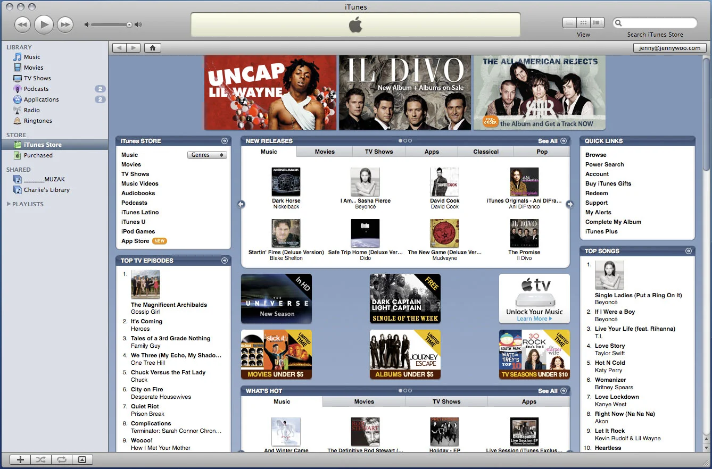
Task: Click the search magnifier icon
Action: click(618, 23)
